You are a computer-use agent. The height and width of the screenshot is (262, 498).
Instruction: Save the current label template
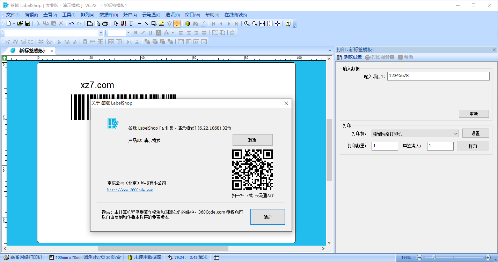(28, 24)
